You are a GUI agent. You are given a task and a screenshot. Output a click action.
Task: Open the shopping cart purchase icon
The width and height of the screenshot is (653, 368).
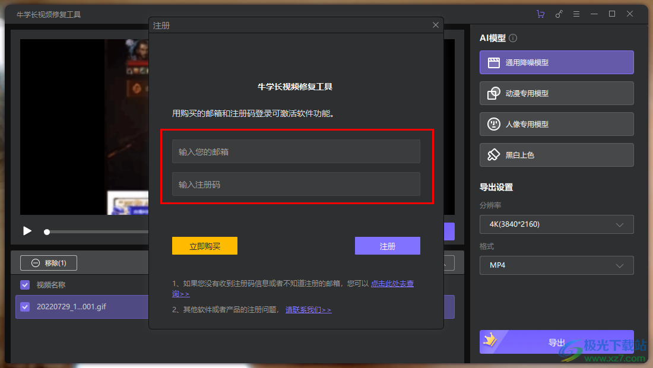[x=541, y=14]
